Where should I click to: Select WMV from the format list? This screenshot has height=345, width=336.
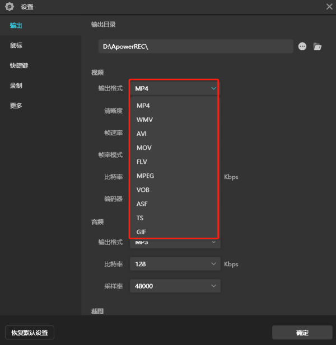[x=144, y=120]
